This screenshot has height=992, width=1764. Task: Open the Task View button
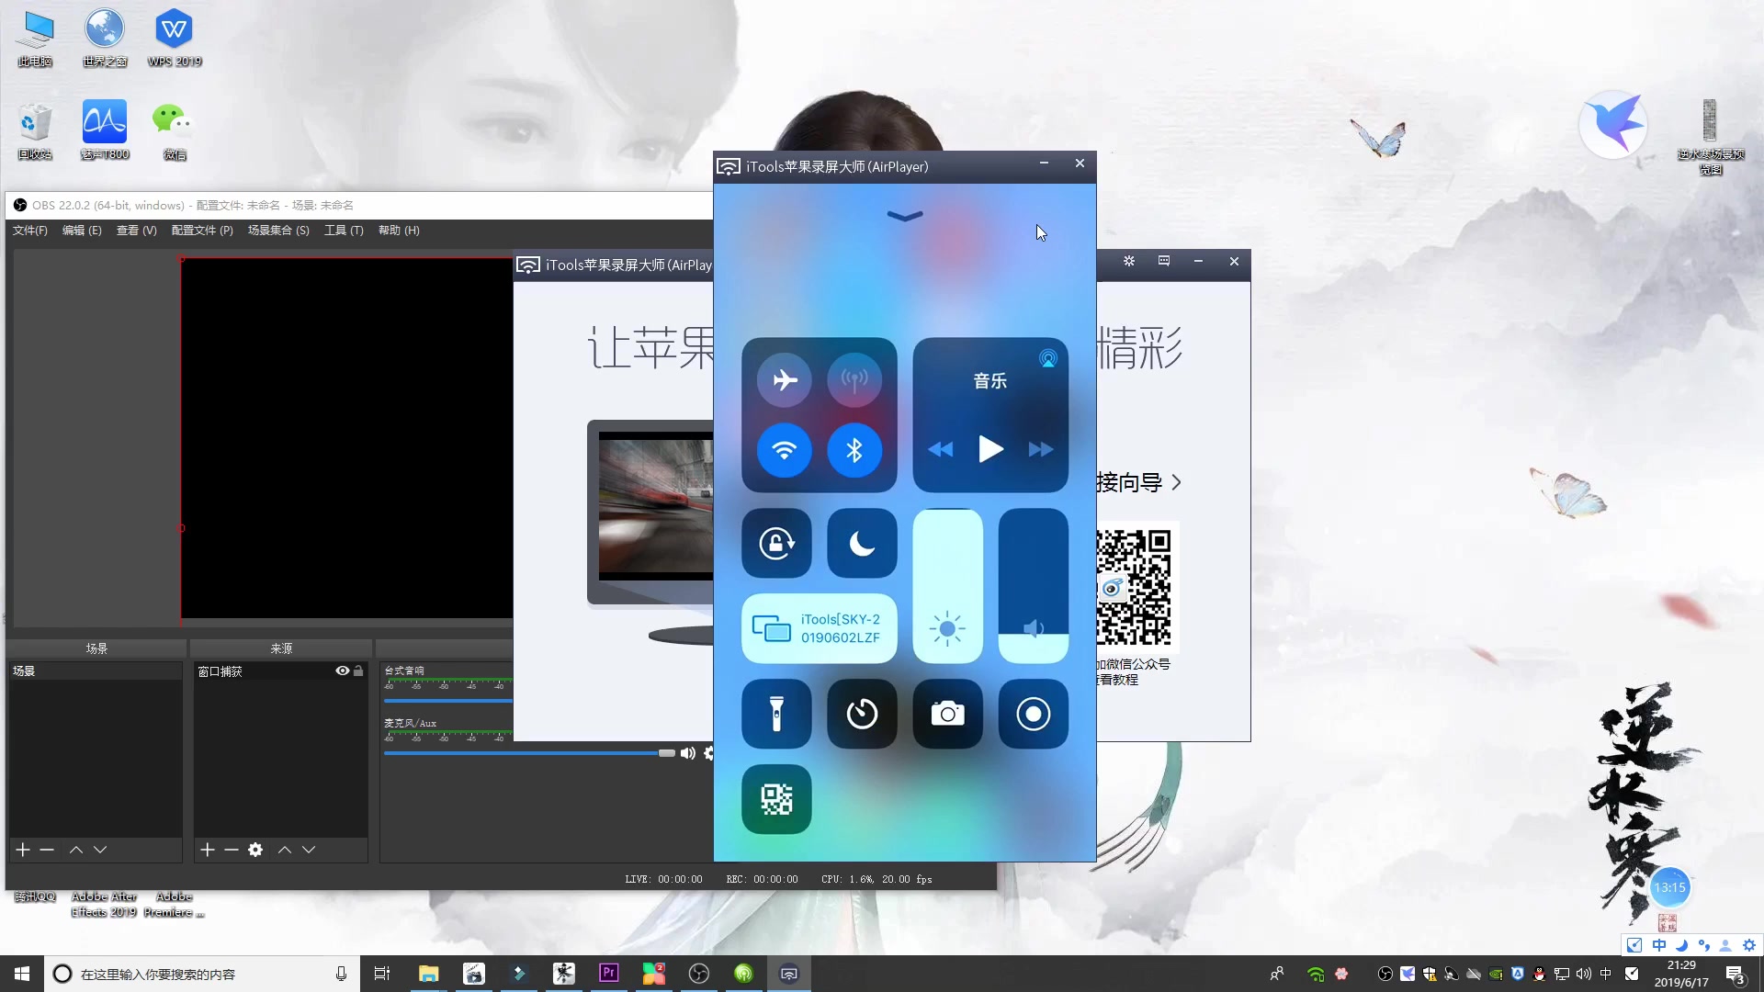[382, 974]
